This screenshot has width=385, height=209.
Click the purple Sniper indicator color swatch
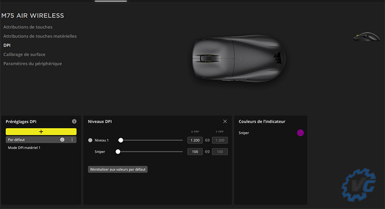pos(300,132)
